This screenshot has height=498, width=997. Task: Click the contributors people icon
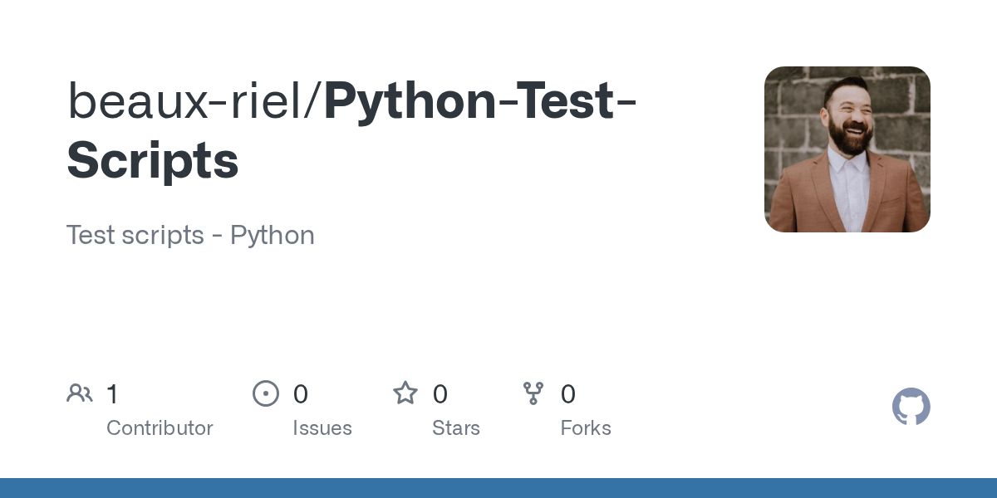coord(80,393)
